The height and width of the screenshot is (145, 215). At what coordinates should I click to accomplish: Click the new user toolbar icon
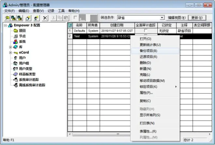[x=36, y=18]
